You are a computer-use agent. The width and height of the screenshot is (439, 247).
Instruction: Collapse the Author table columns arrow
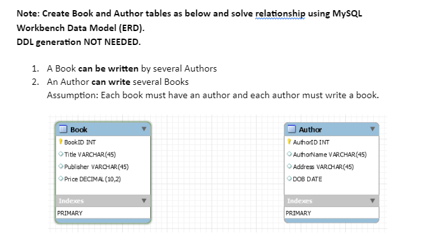click(x=372, y=129)
